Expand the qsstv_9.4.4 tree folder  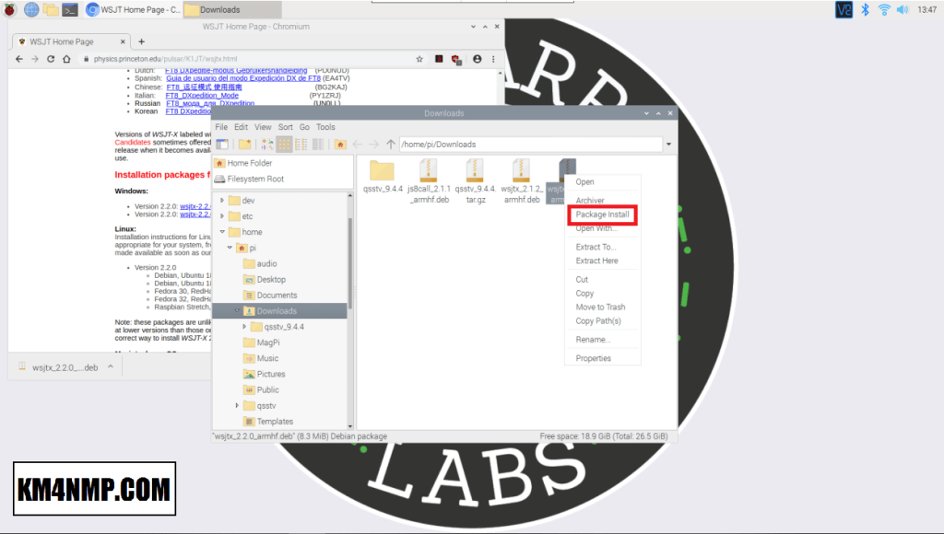point(244,327)
